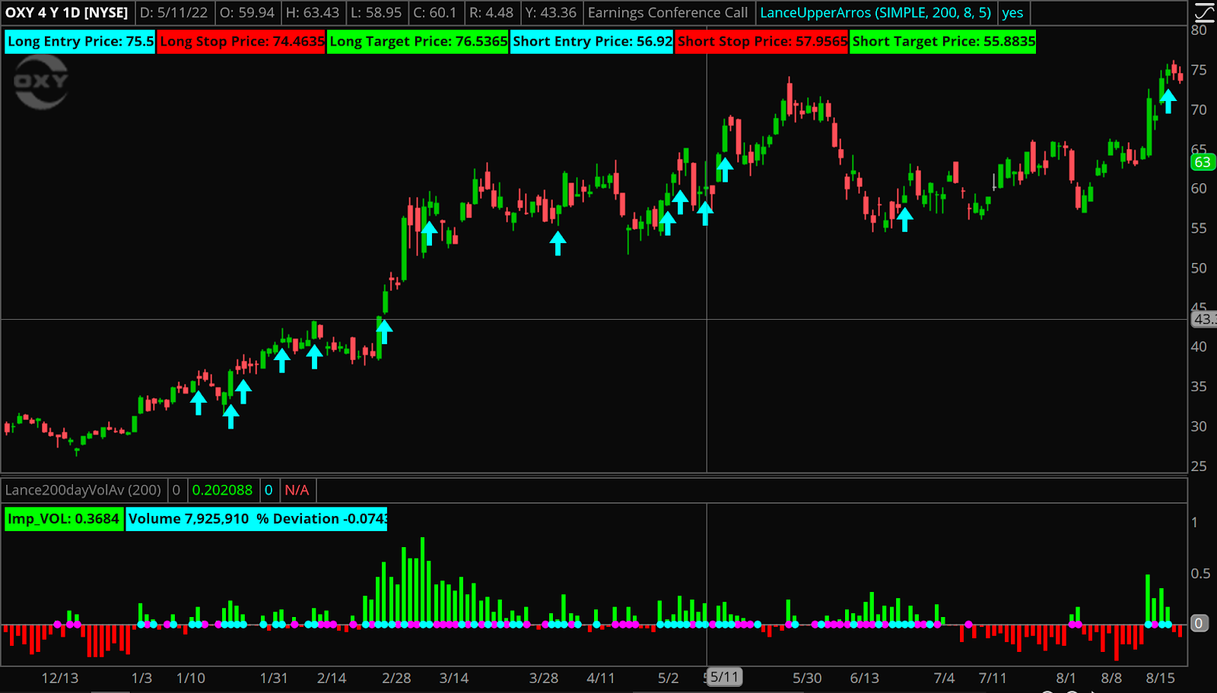Click the cyan signal arrow below the June low
The width and height of the screenshot is (1217, 693).
click(904, 220)
